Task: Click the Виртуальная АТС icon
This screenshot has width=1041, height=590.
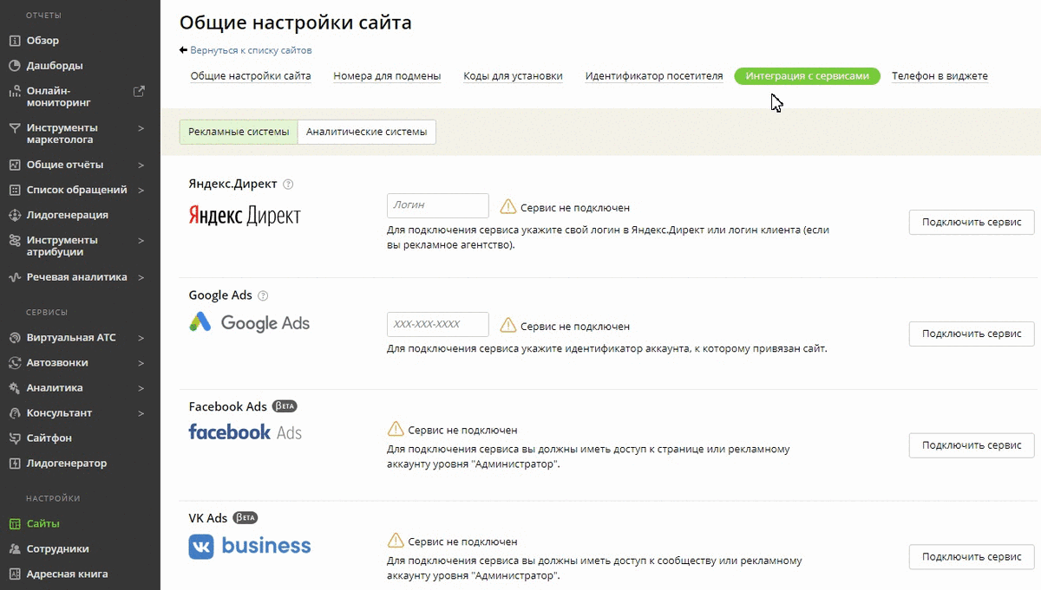Action: click(x=14, y=338)
